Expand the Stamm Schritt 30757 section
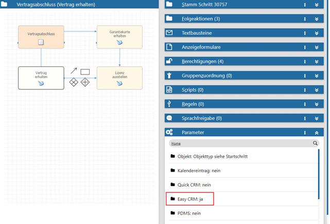The image size is (330, 224). coord(317,5)
